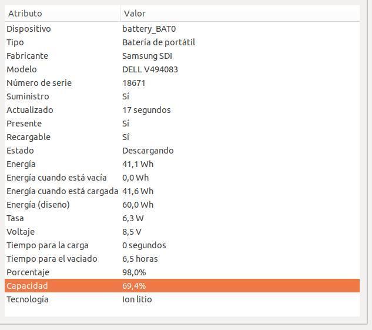Click the Samsung SDI value
372x330 pixels.
click(147, 56)
